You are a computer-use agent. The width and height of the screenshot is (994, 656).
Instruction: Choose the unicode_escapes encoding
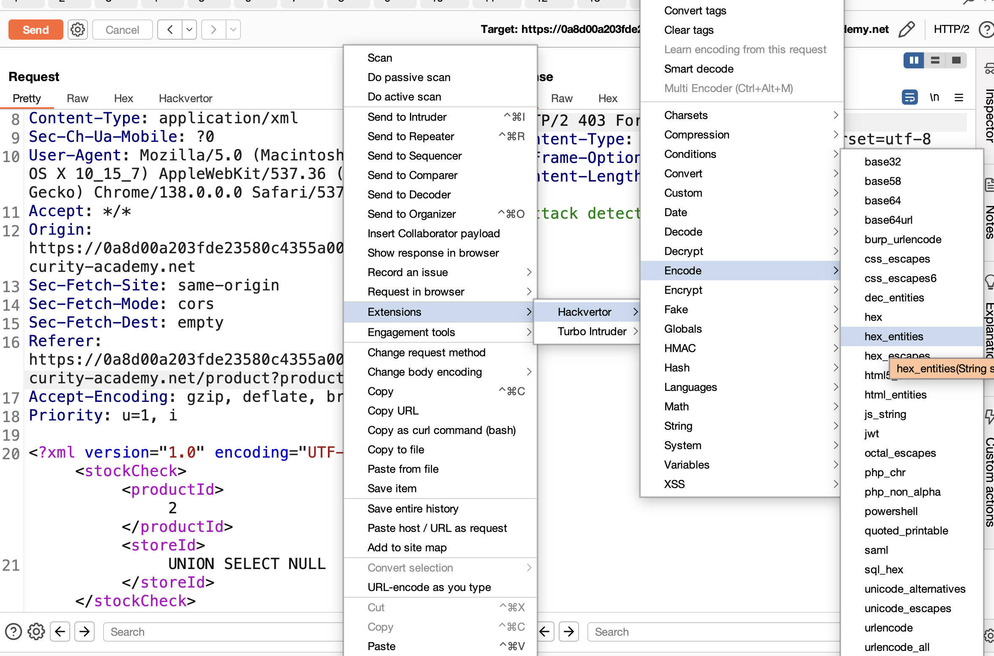coord(912,608)
